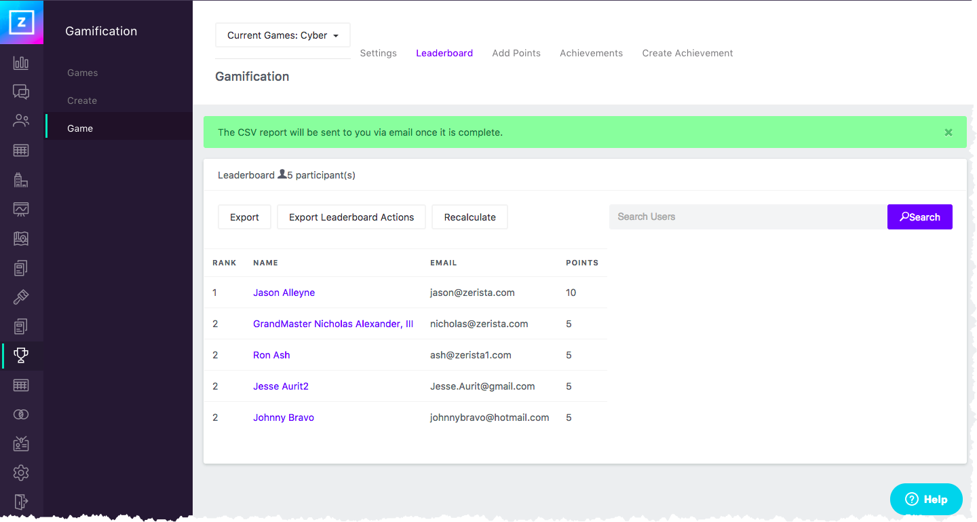Select the trophy gamification icon

tap(21, 355)
